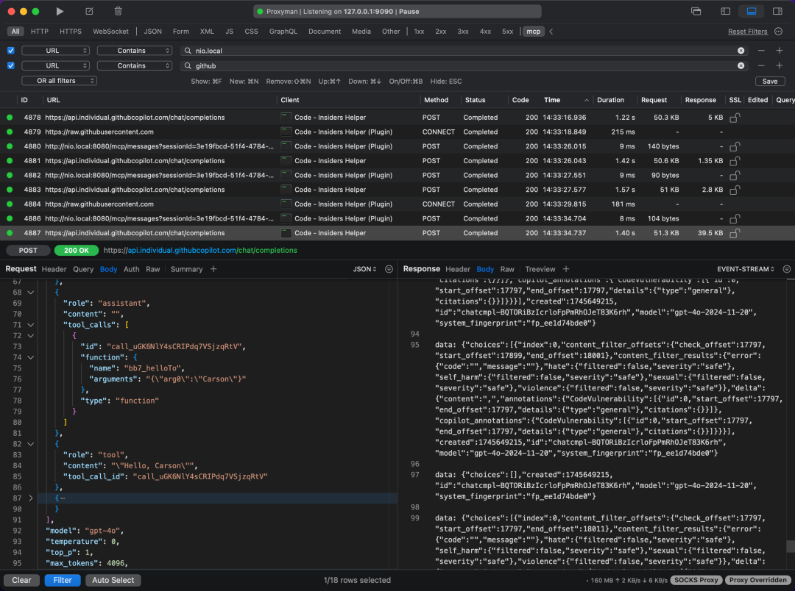The width and height of the screenshot is (795, 591).
Task: Open the 'OR all filters' dropdown
Action: pos(59,81)
